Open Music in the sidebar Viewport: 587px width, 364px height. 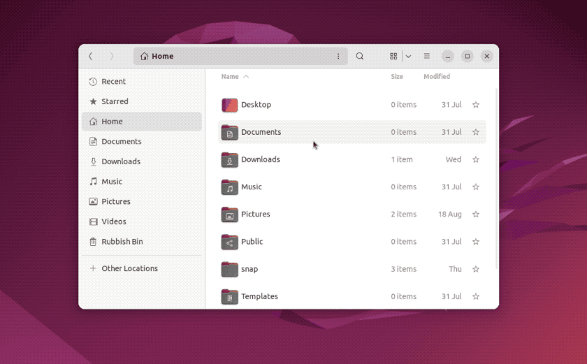pyautogui.click(x=141, y=182)
